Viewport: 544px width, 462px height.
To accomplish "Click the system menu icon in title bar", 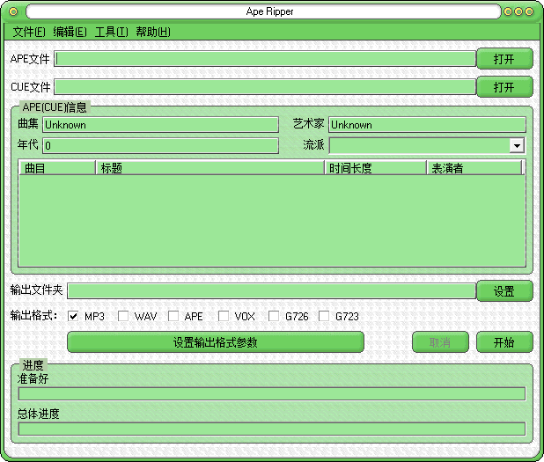I will point(15,11).
